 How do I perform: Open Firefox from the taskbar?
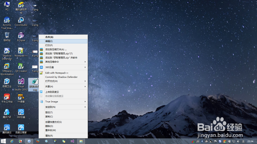coord(38,141)
